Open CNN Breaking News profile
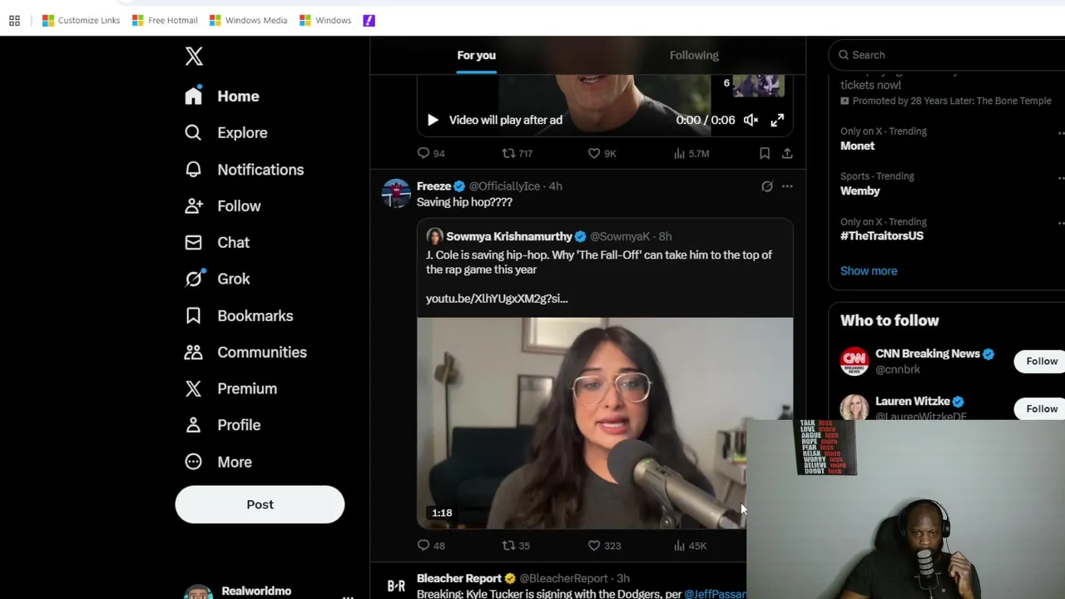Screen dimensions: 1065x599 (927, 354)
